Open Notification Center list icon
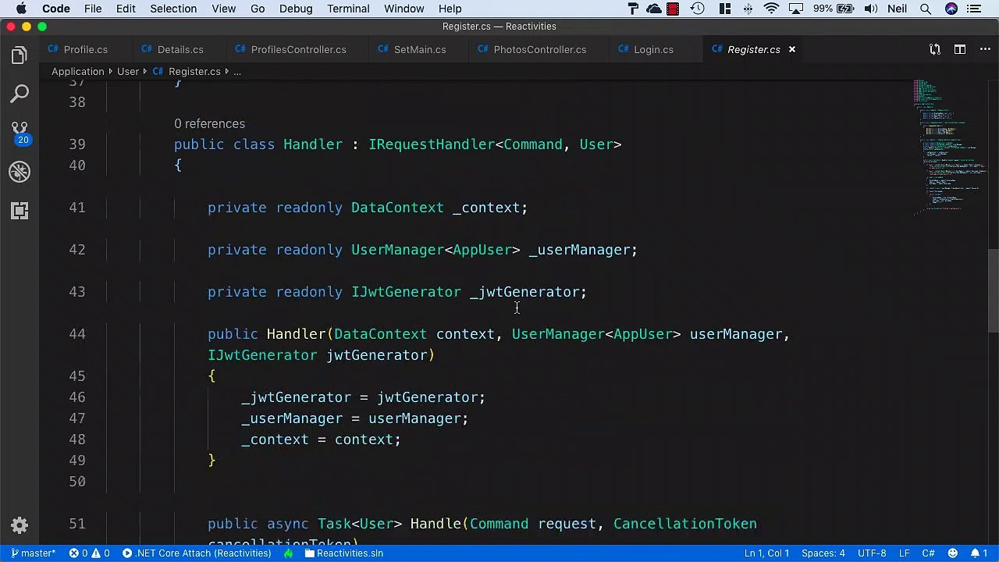This screenshot has width=999, height=562. coord(973,9)
